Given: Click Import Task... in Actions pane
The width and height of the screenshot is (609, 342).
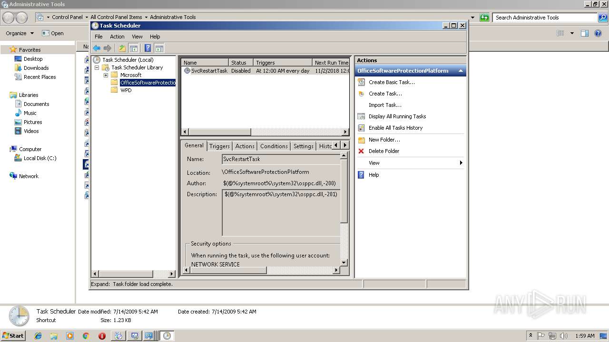Looking at the screenshot, I should click(x=385, y=105).
